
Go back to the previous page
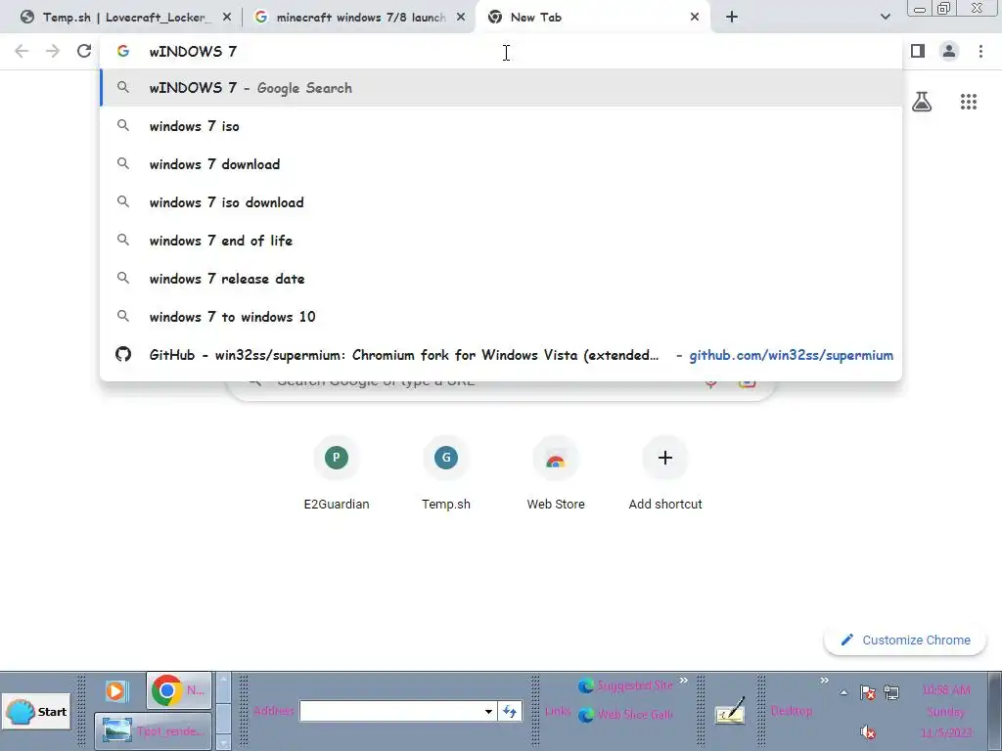click(22, 51)
